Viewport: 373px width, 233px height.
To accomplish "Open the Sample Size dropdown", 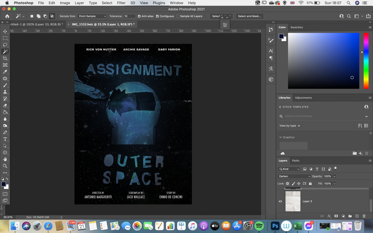I will tap(92, 16).
